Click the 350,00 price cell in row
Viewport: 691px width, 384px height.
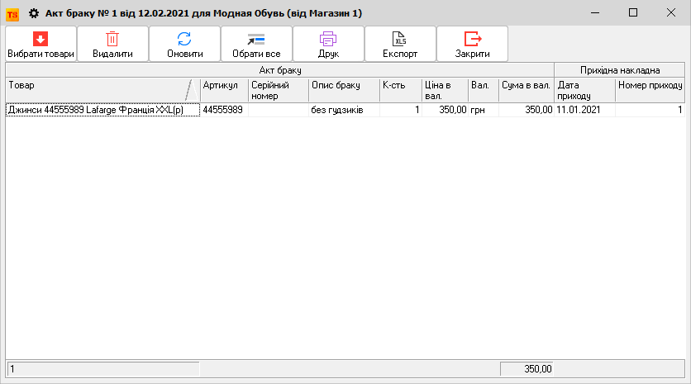pos(445,110)
